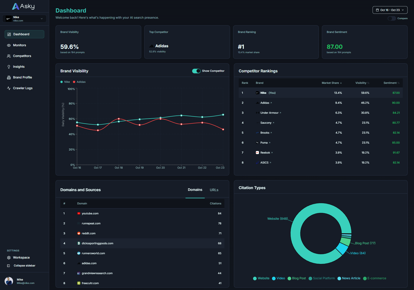This screenshot has height=290, width=414.
Task: Switch to the URLs tab
Action: point(214,190)
